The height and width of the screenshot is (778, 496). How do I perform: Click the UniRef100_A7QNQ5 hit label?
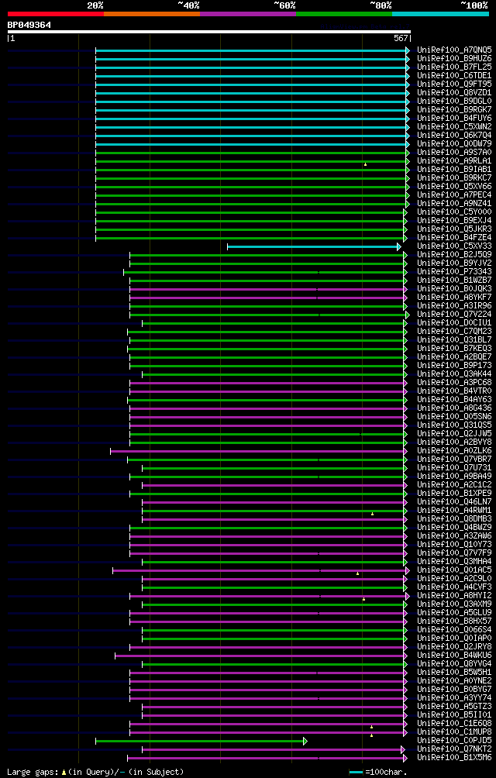point(454,50)
